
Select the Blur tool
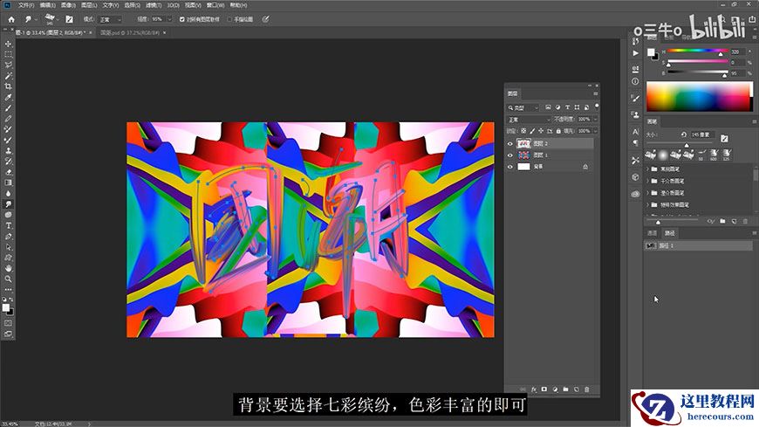click(8, 193)
